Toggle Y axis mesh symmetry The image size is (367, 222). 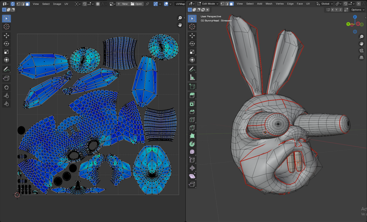tap(336, 9)
